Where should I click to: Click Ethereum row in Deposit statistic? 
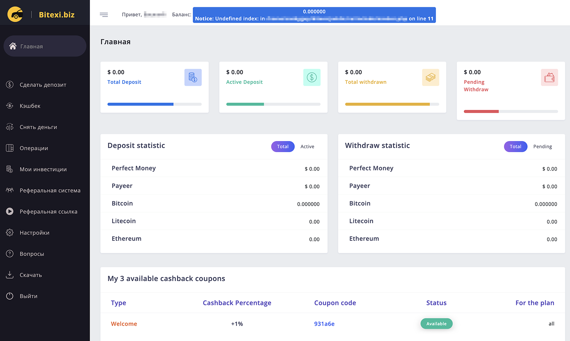tap(214, 239)
